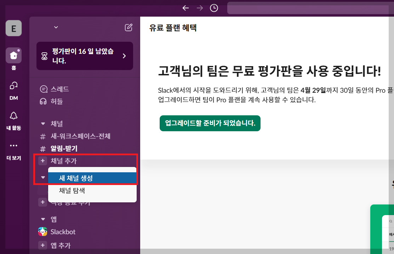The image size is (394, 254).
Task: Select 채널 탐색 menu item
Action: click(x=92, y=191)
